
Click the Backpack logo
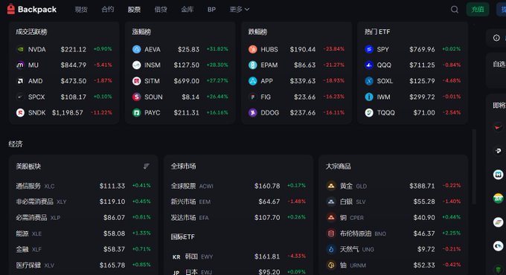[31, 10]
